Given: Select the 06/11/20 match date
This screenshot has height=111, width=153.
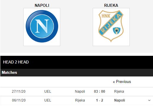Looking at the screenshot, I should pyautogui.click(x=19, y=100).
